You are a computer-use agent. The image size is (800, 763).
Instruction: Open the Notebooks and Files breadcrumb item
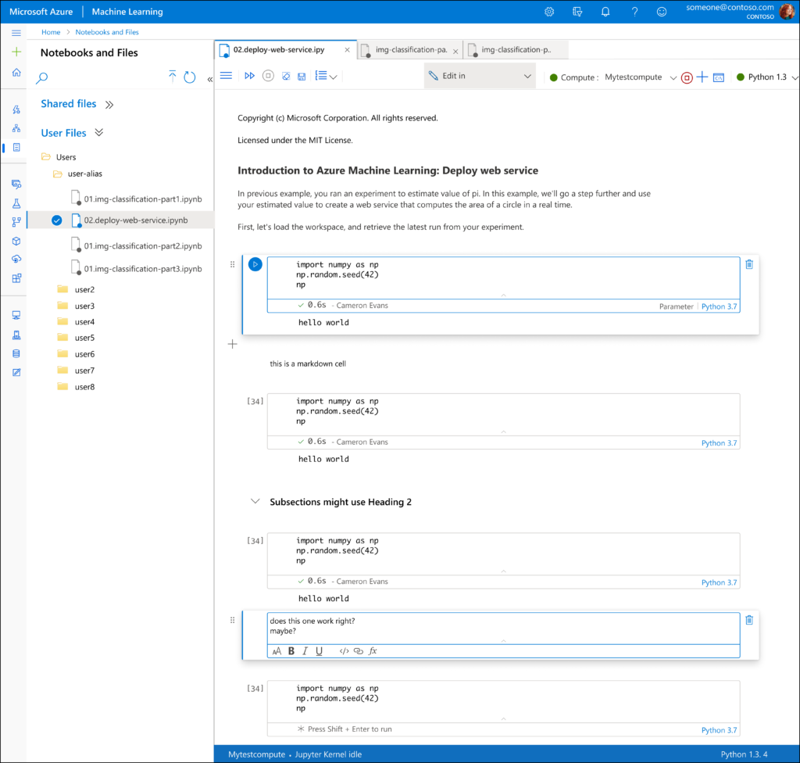coord(105,32)
